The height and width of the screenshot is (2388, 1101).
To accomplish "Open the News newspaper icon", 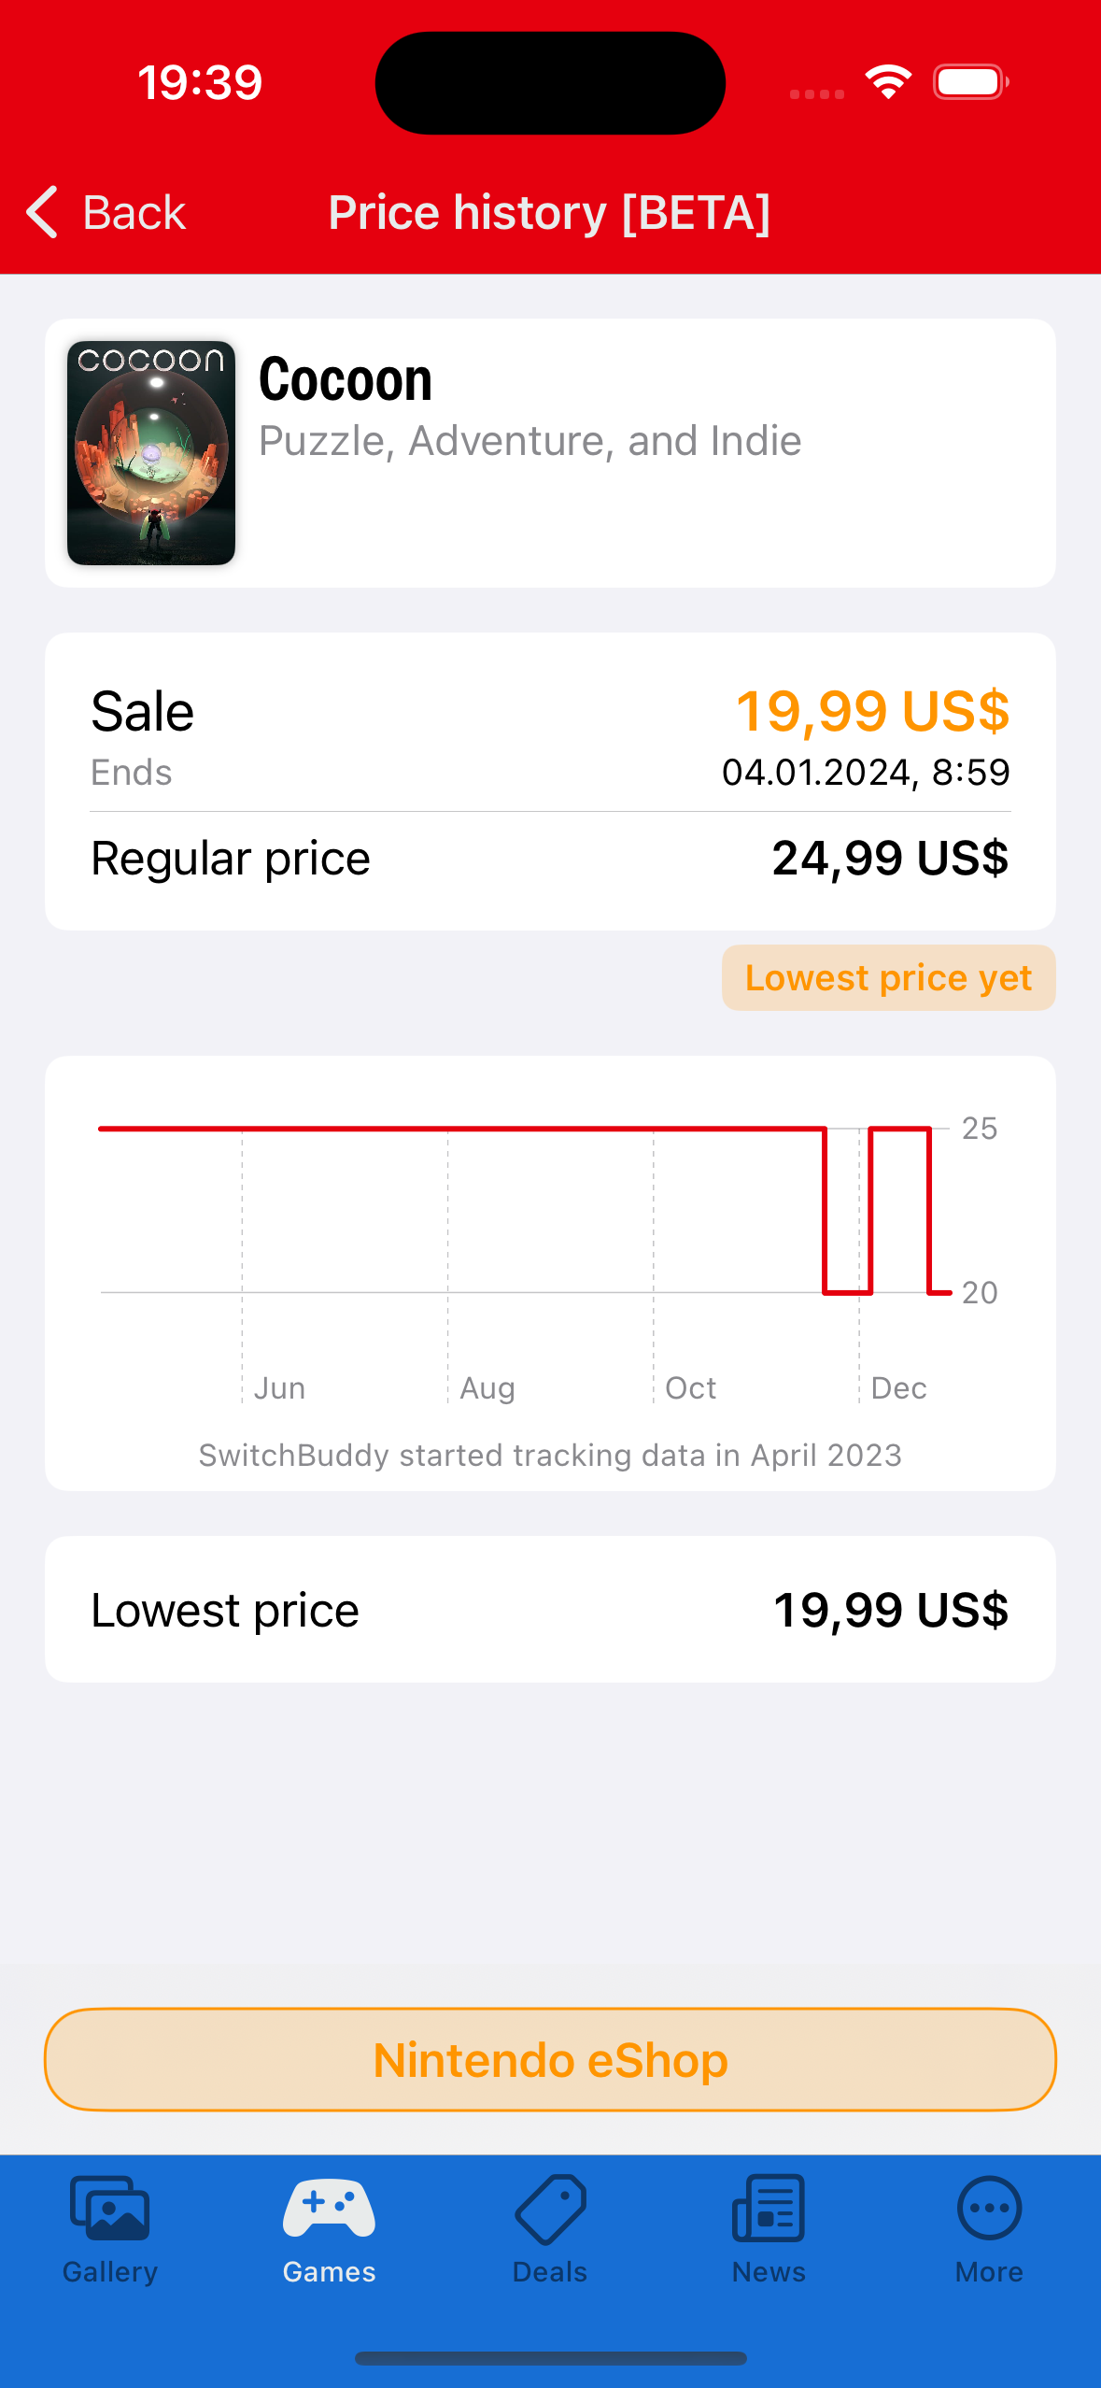I will coord(769,2209).
